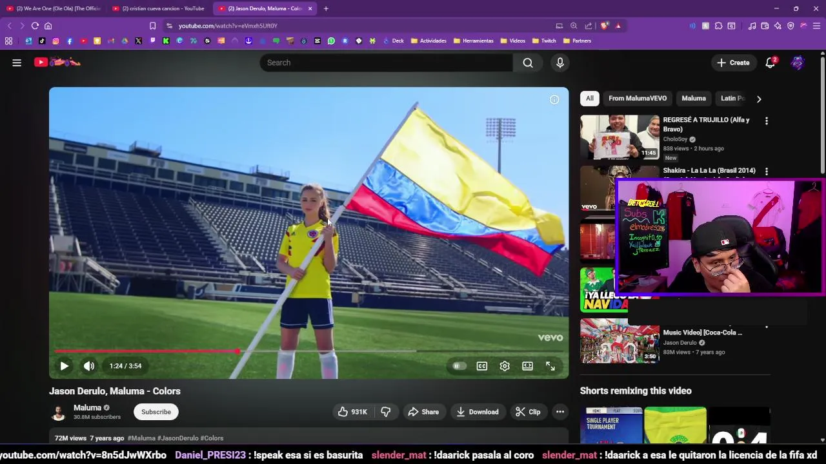
Task: Open the Partners bookmarks folder
Action: (x=577, y=41)
